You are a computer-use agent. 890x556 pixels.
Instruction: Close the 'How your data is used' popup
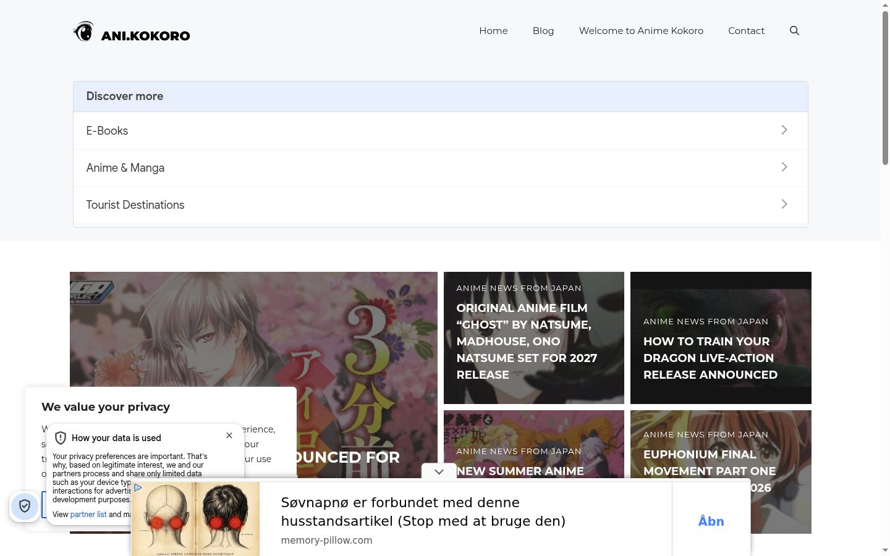[x=229, y=436]
